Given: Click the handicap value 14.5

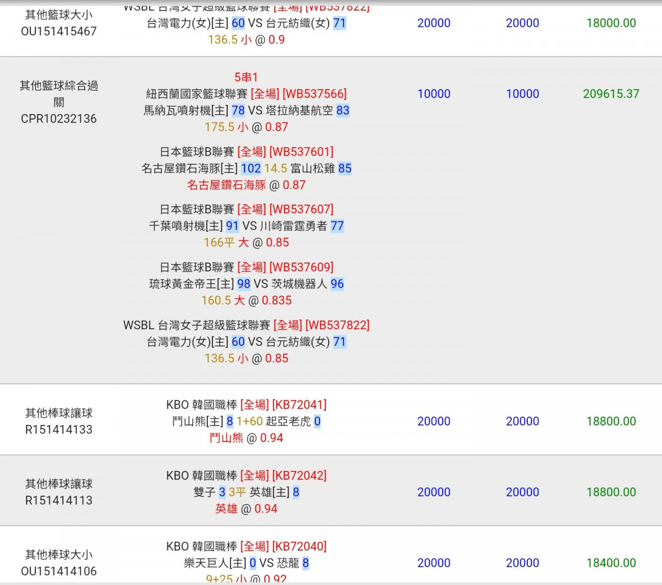Looking at the screenshot, I should pyautogui.click(x=276, y=169).
